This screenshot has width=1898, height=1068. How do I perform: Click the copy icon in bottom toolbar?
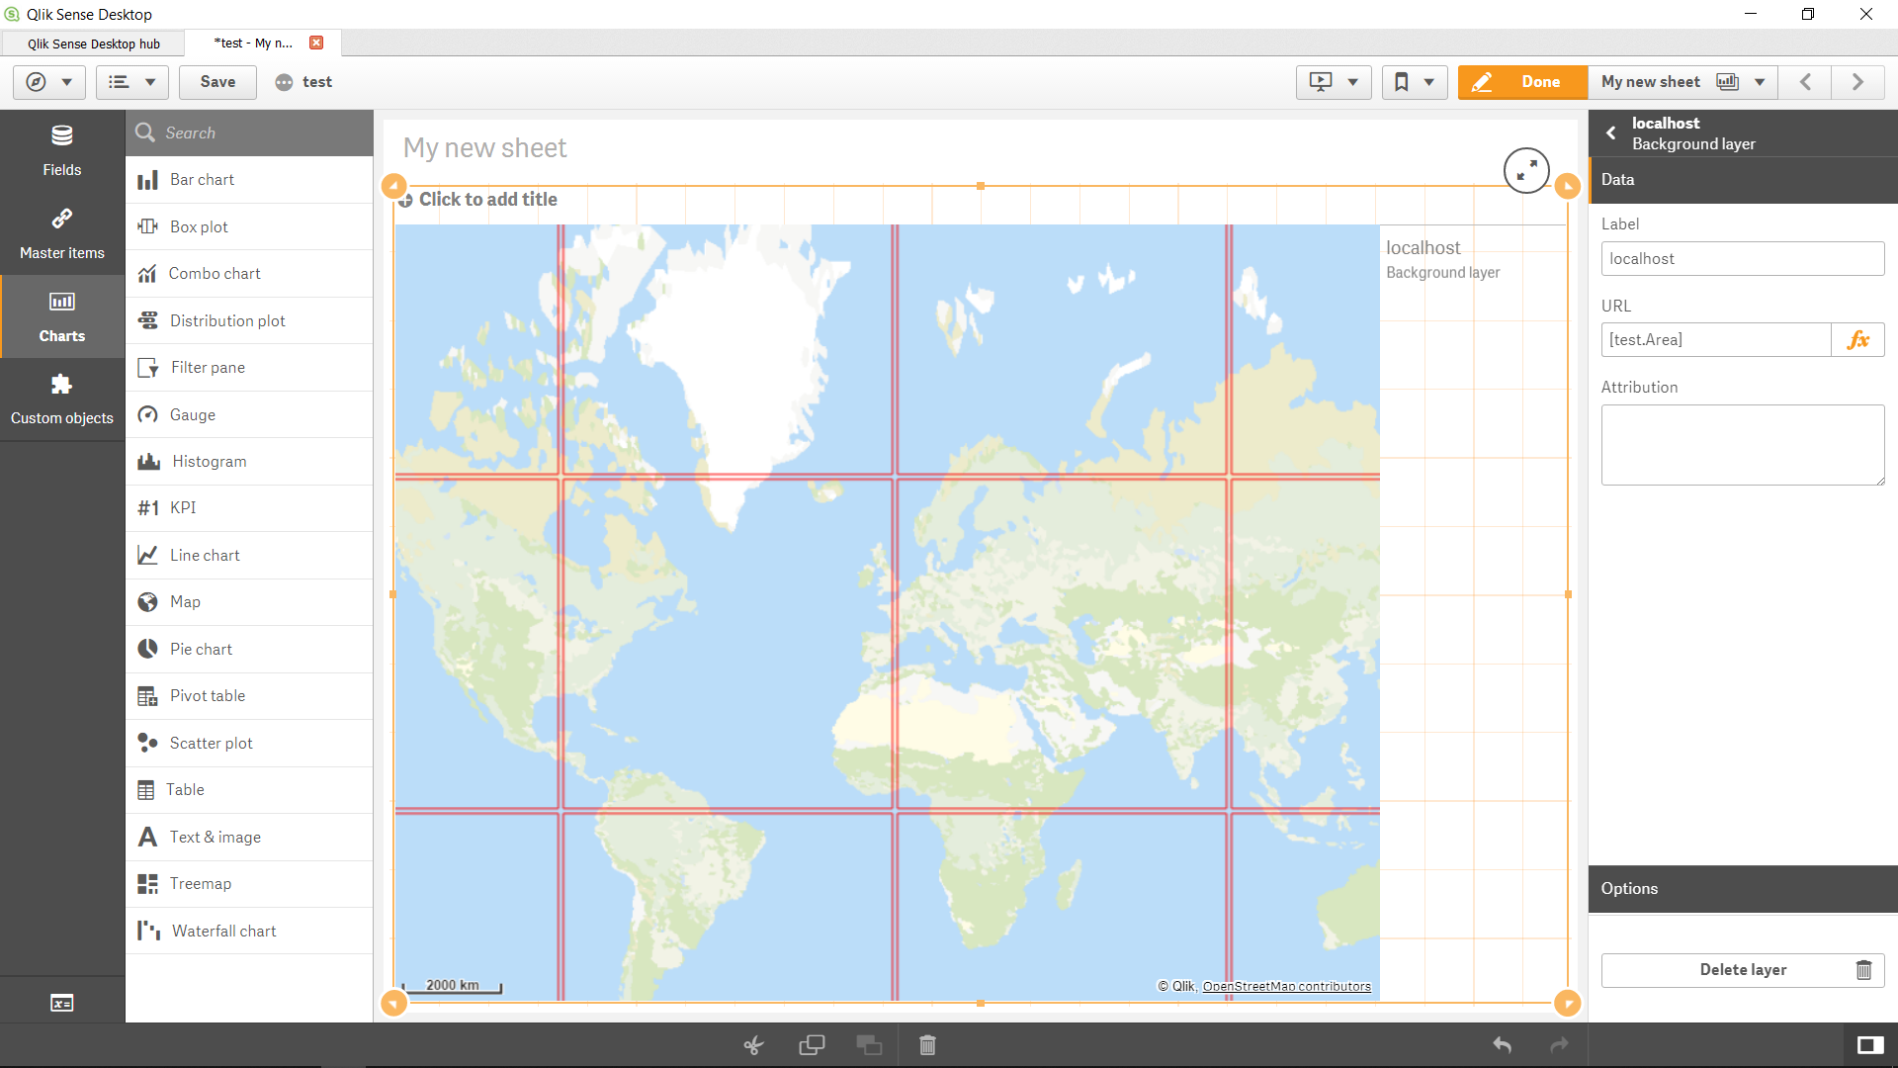pyautogui.click(x=812, y=1044)
